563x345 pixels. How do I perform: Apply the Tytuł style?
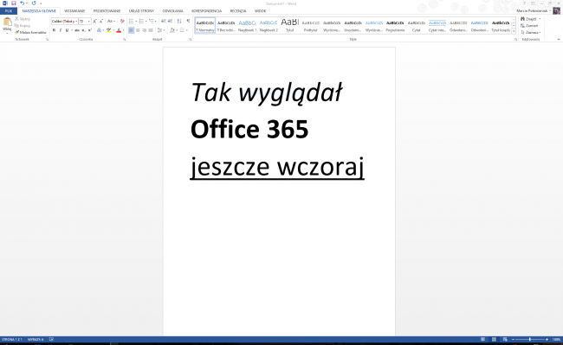[x=290, y=25]
